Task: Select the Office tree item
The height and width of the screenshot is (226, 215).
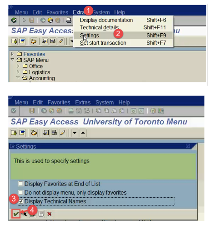Action: 36,66
